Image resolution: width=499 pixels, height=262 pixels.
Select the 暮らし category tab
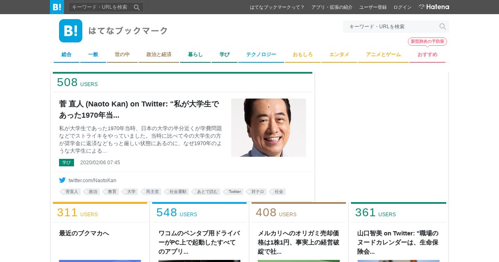[195, 54]
